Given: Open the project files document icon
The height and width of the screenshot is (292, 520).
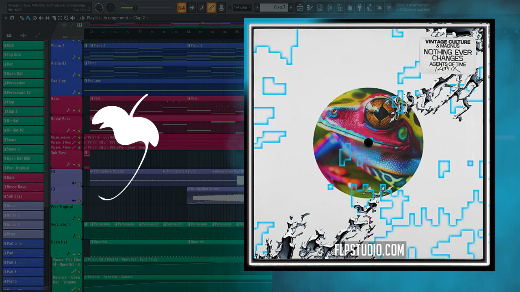Looking at the screenshot, I should coord(349,7).
